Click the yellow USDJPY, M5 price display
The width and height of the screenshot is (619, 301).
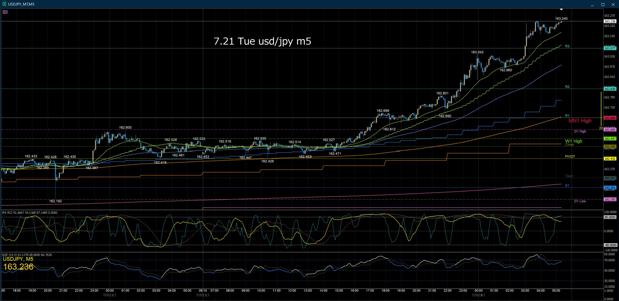tap(18, 264)
